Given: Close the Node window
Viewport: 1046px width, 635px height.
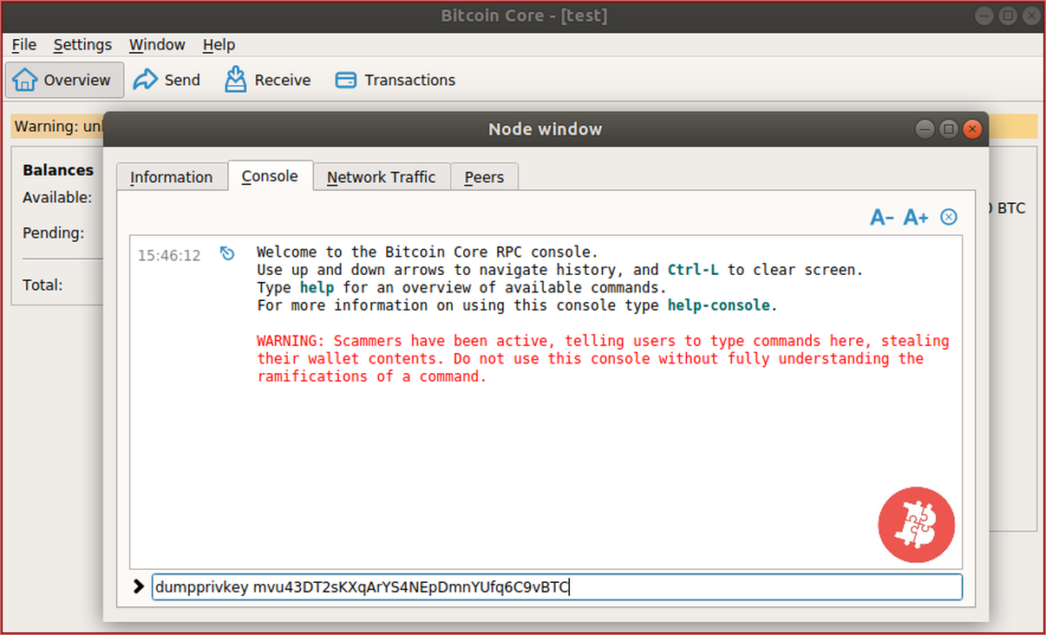Looking at the screenshot, I should (x=972, y=129).
